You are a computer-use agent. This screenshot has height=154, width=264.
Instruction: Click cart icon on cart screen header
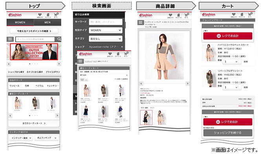point(250,14)
